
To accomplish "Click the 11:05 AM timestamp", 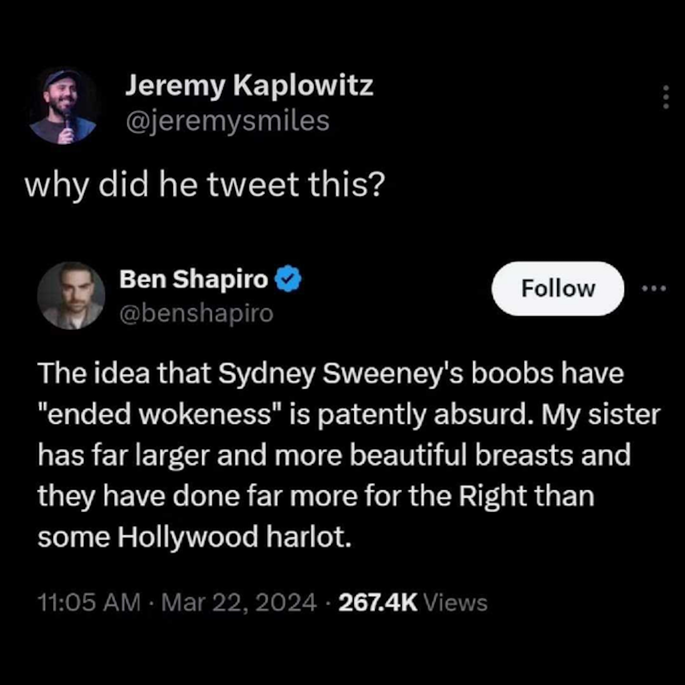I will click(88, 602).
